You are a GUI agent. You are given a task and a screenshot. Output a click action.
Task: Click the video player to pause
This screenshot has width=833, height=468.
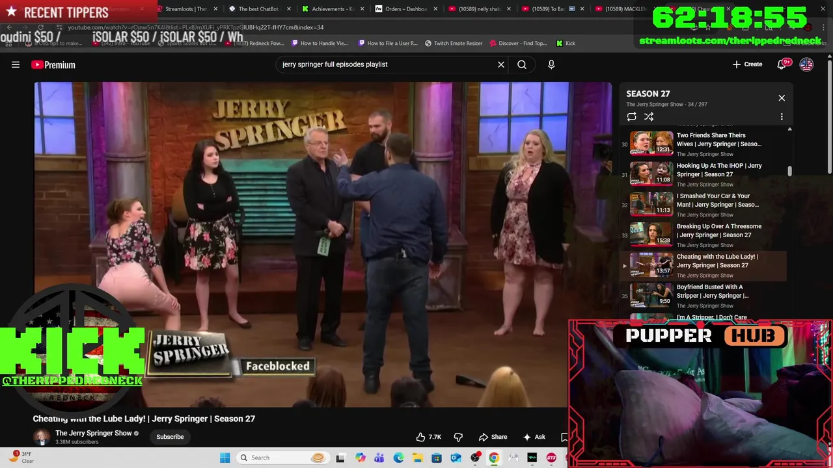[323, 244]
